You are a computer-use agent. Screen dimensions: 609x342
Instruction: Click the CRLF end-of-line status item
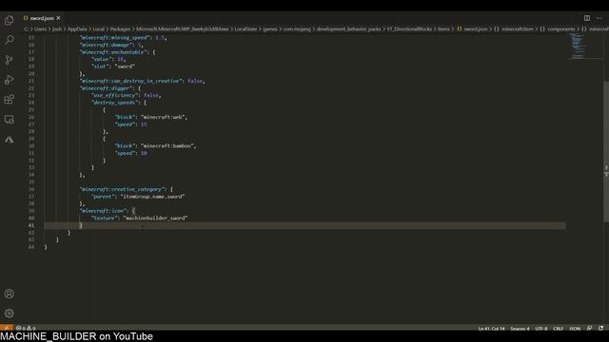559,329
